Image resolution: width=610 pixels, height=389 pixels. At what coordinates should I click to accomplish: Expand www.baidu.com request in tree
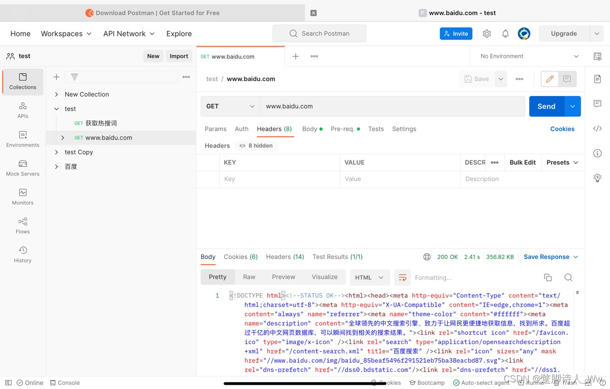pyautogui.click(x=63, y=138)
